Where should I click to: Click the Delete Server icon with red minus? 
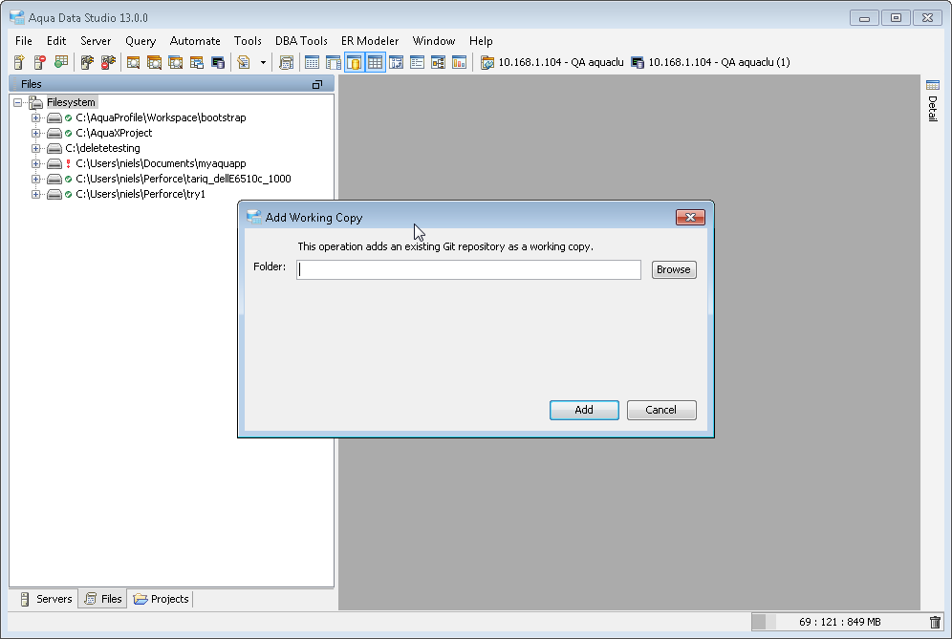click(40, 62)
